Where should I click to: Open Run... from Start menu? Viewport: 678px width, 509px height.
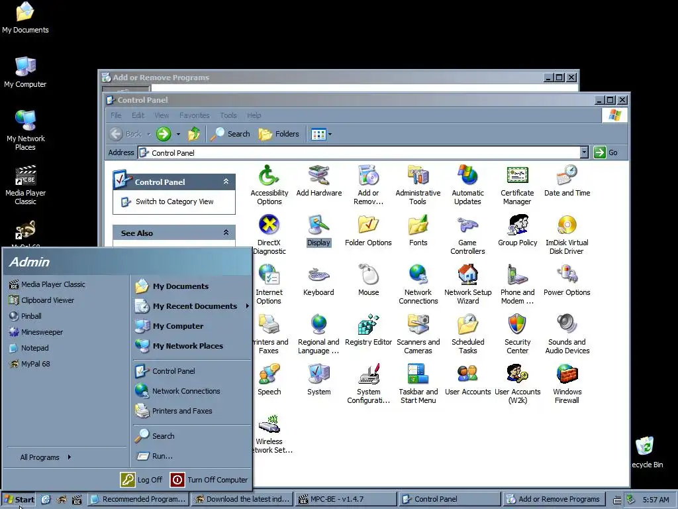pos(155,456)
